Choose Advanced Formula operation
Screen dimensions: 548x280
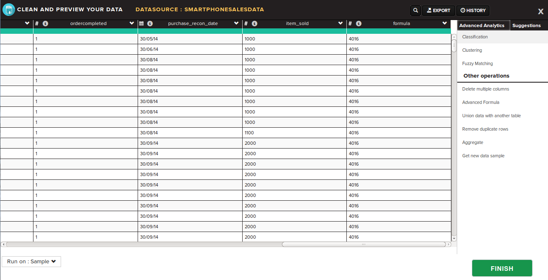click(481, 102)
